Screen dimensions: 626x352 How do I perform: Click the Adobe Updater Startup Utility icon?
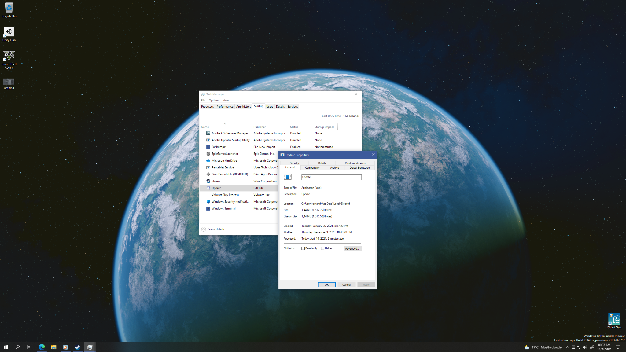[x=208, y=140]
